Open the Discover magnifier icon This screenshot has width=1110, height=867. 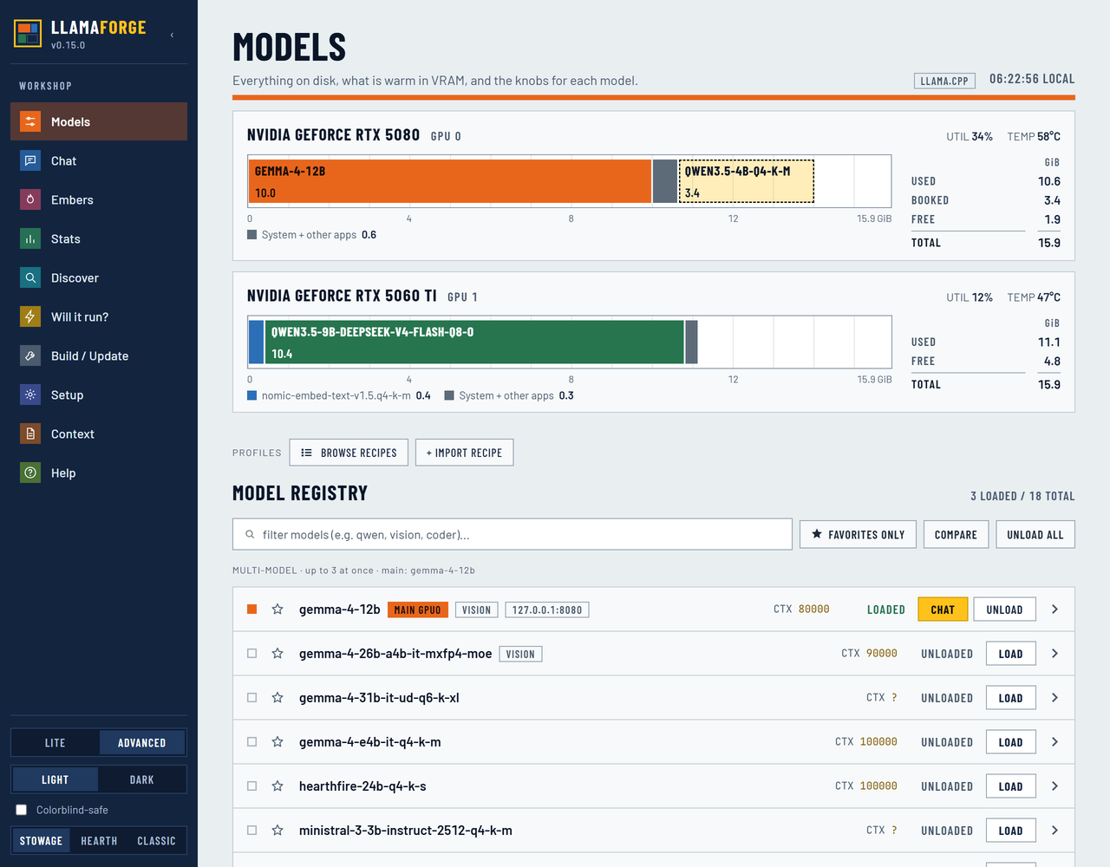click(30, 277)
